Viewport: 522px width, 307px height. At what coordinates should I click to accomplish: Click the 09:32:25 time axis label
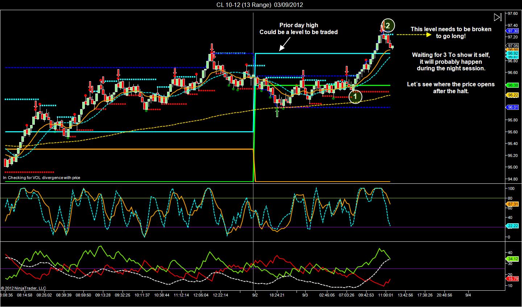[123, 295]
